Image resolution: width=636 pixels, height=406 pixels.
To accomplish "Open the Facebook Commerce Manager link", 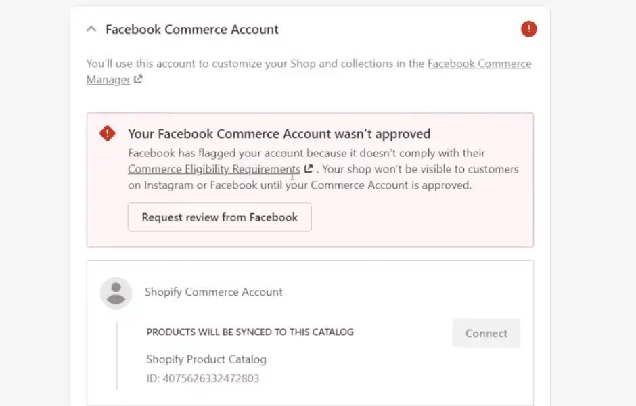I will click(x=479, y=63).
